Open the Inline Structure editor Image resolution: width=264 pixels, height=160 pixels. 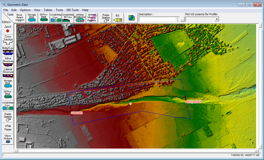click(8, 62)
